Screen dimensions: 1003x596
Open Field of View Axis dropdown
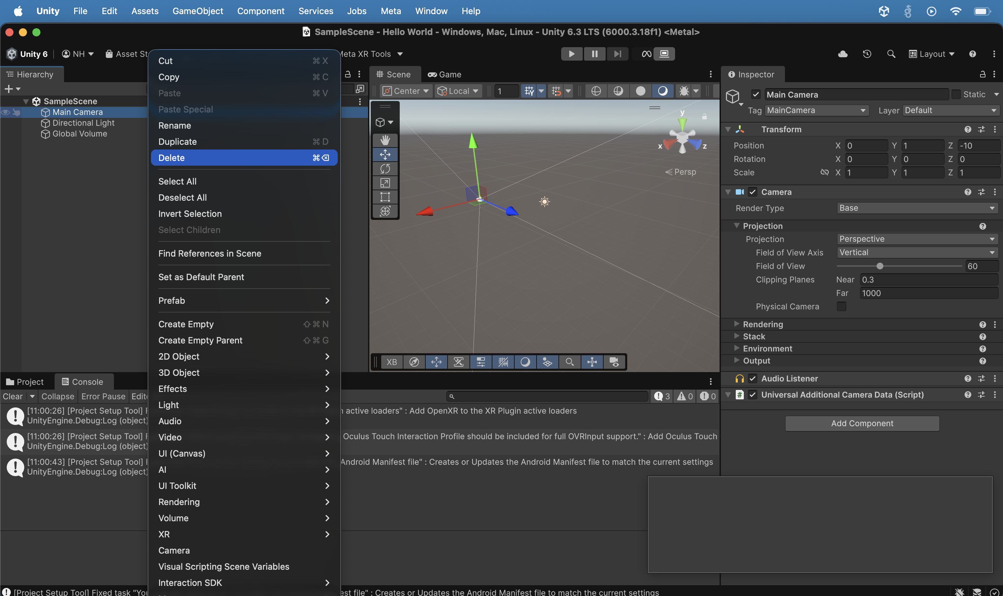click(917, 253)
